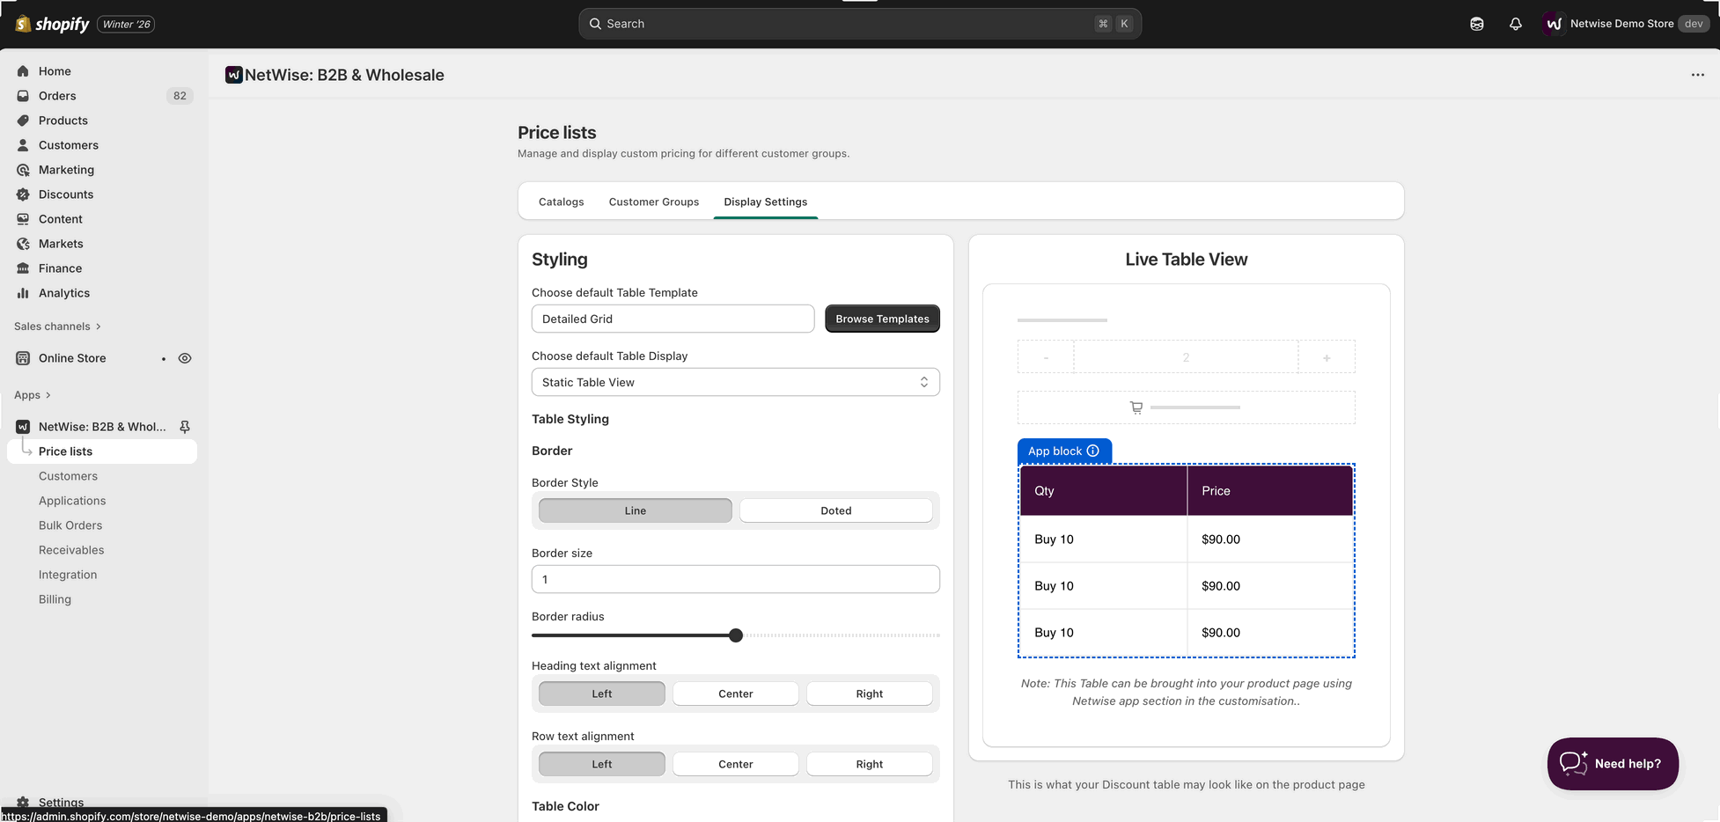The height and width of the screenshot is (822, 1720).
Task: Click the Detailed Grid template field
Action: [x=673, y=319]
